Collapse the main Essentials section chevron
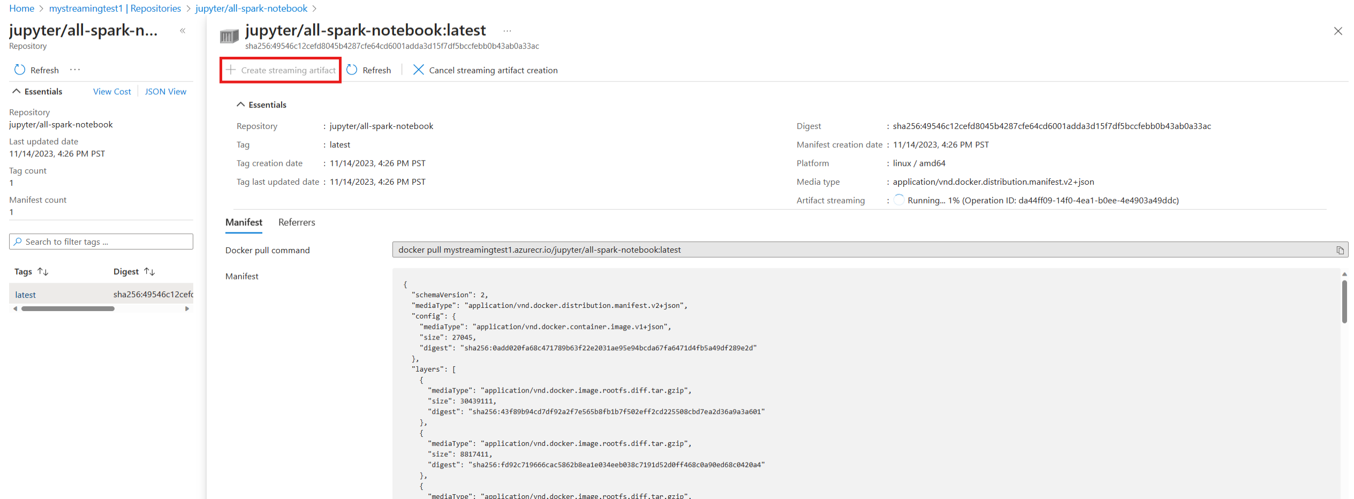This screenshot has height=499, width=1354. 241,105
